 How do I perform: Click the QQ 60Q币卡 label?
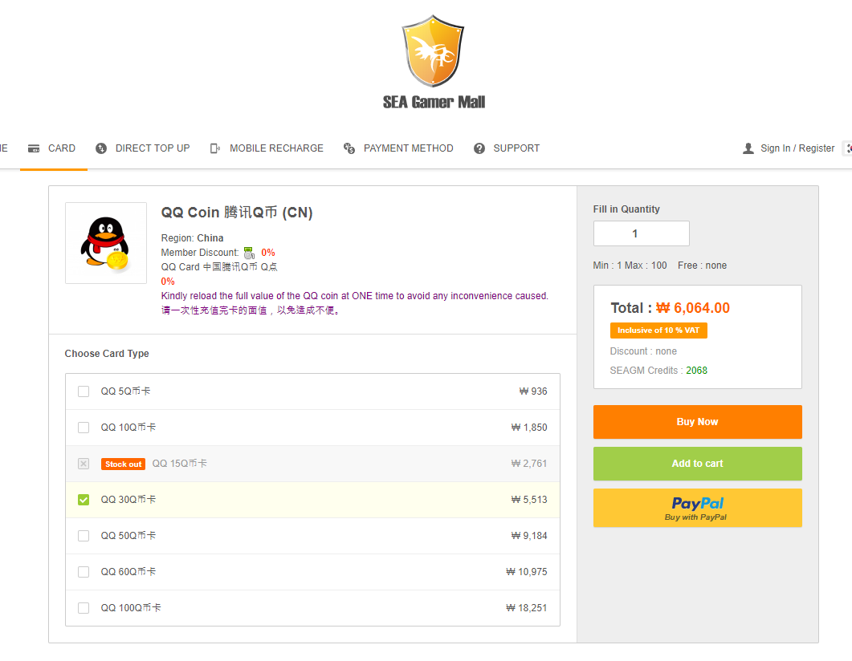[x=128, y=572]
